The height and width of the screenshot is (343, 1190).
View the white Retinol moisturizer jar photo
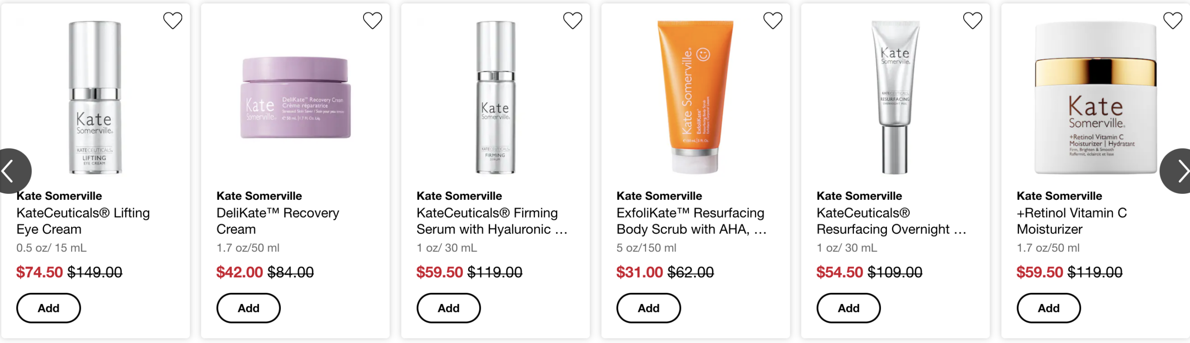click(x=1095, y=98)
